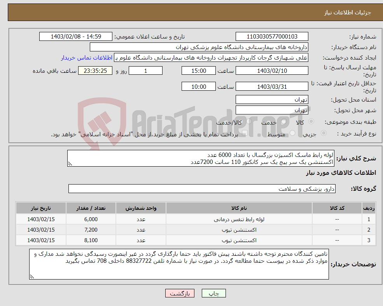This screenshot has width=383, height=306.
Task: Click the نام کالا column header
Action: coord(239,208)
